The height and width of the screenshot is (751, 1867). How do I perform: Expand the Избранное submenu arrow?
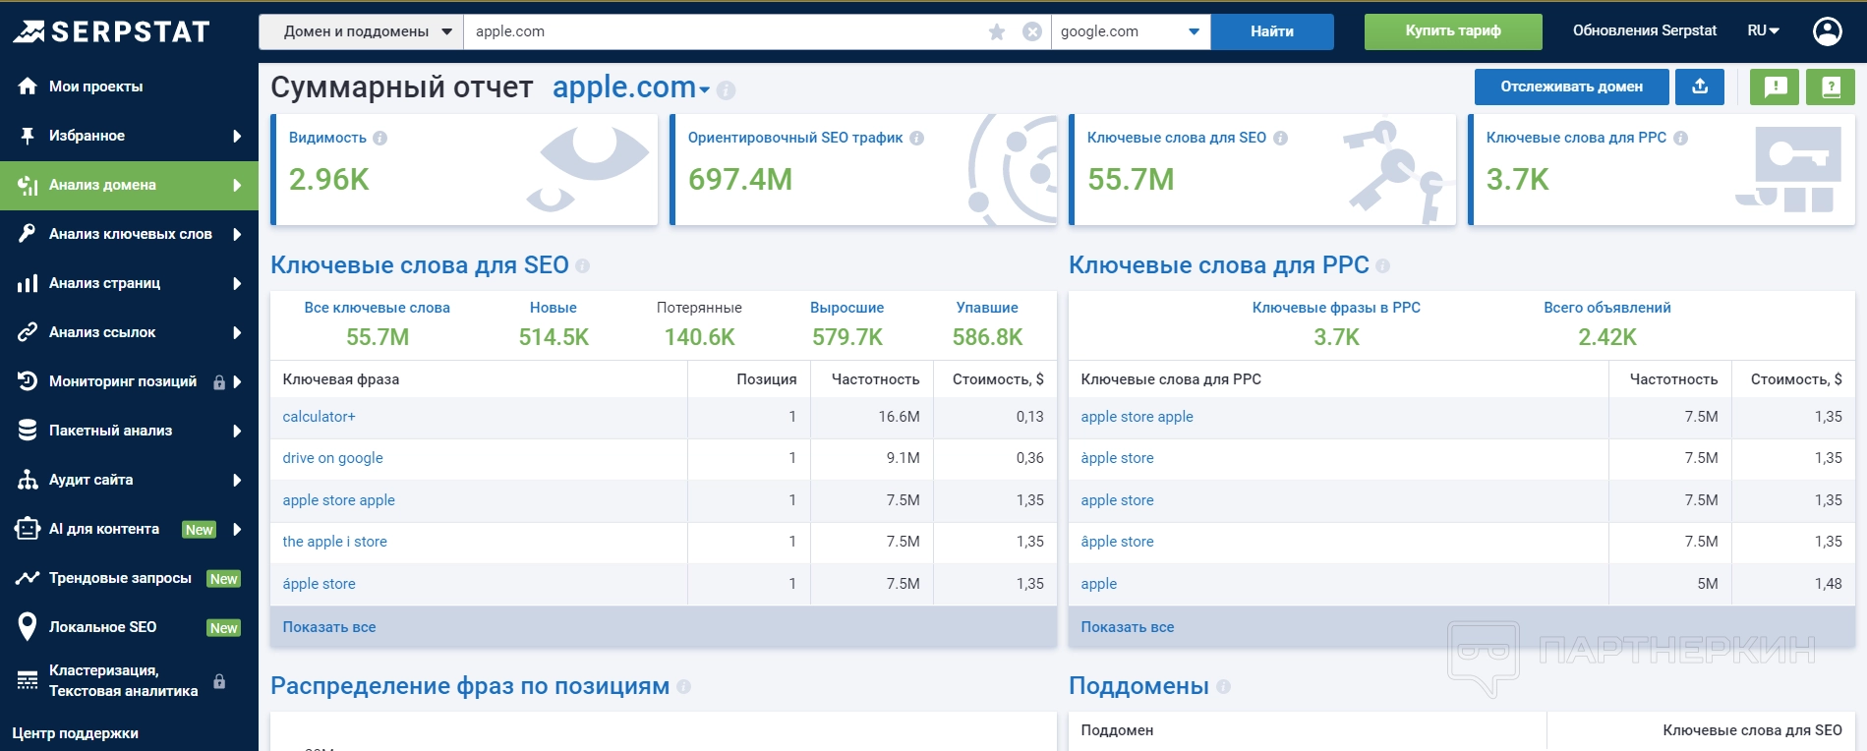pyautogui.click(x=237, y=136)
